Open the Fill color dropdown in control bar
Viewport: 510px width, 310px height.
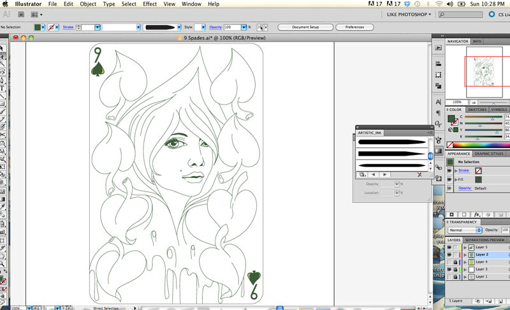pos(43,27)
